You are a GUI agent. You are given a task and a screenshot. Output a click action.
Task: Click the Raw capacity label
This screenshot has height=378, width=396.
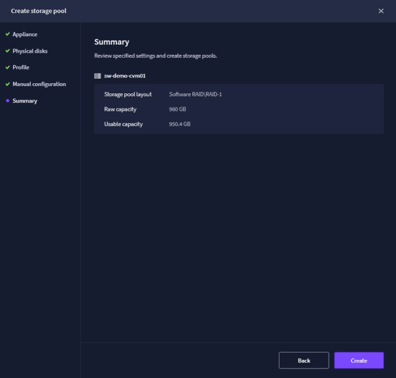[120, 109]
